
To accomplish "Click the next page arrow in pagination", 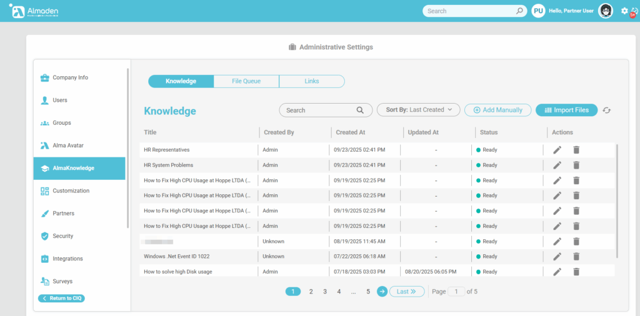I will pos(382,292).
